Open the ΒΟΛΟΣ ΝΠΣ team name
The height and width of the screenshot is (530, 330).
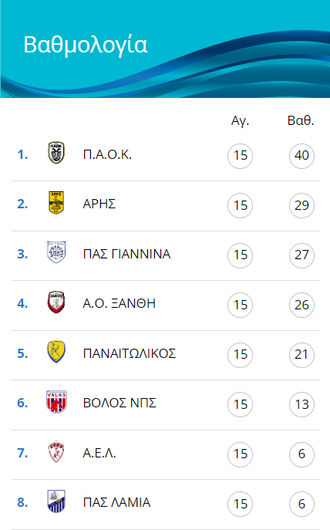pos(120,403)
